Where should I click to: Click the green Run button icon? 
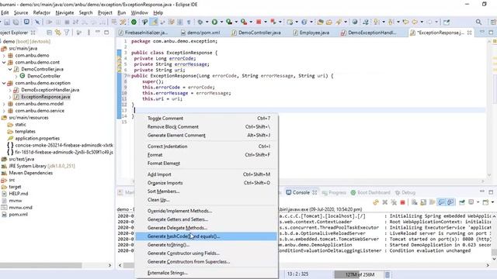coord(214,22)
